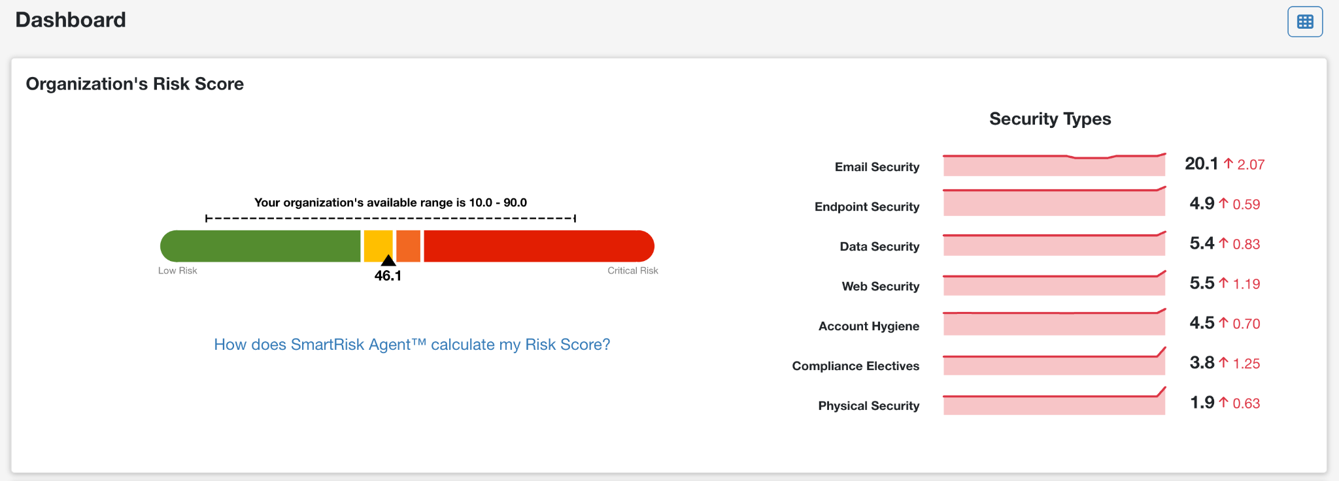Open the grid view icon top right

pyautogui.click(x=1305, y=21)
